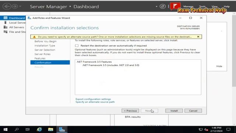Click the Server Manager back arrow
The height and width of the screenshot is (133, 236).
point(7,6)
